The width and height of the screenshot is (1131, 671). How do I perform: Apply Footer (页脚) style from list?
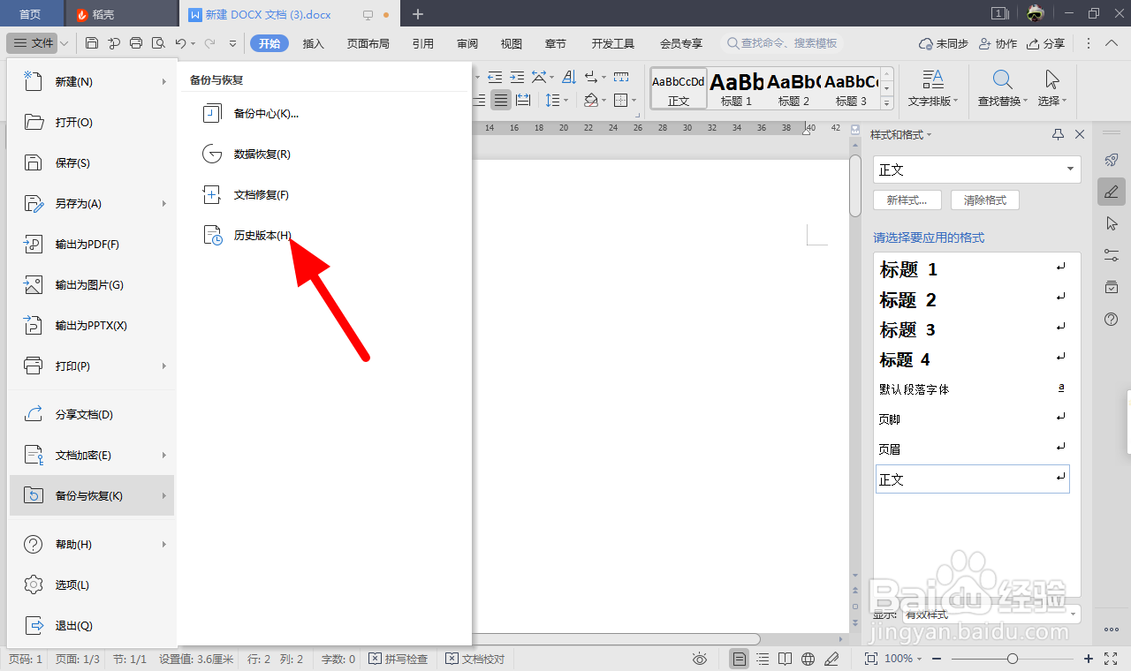[x=972, y=419]
